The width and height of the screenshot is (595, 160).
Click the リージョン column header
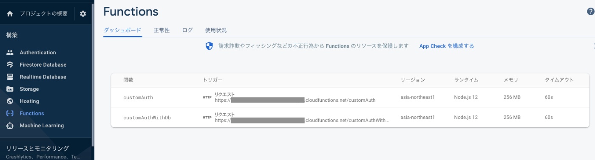[413, 80]
